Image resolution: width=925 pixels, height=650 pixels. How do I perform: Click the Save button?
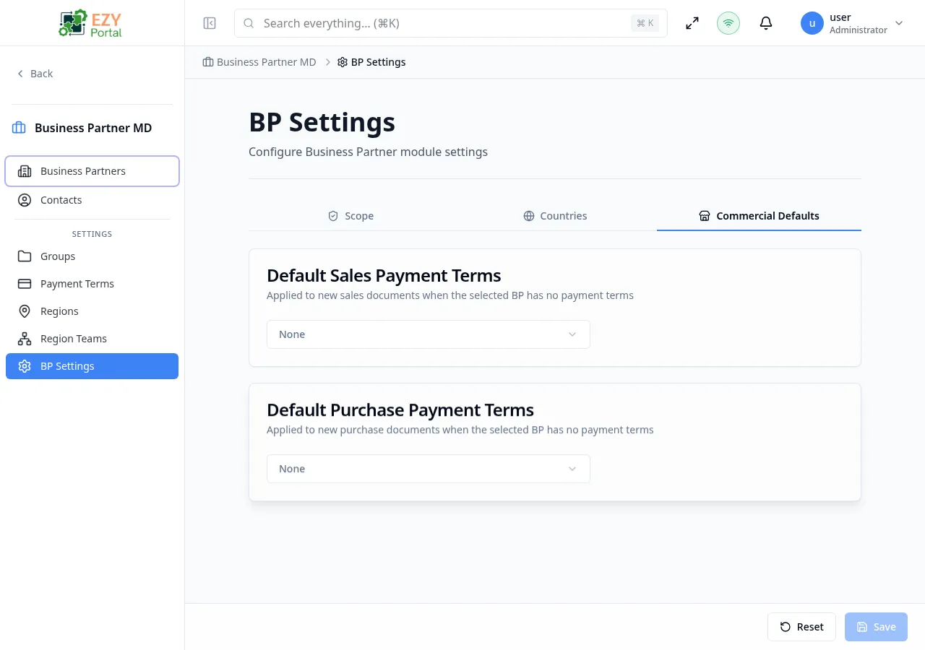click(x=876, y=626)
